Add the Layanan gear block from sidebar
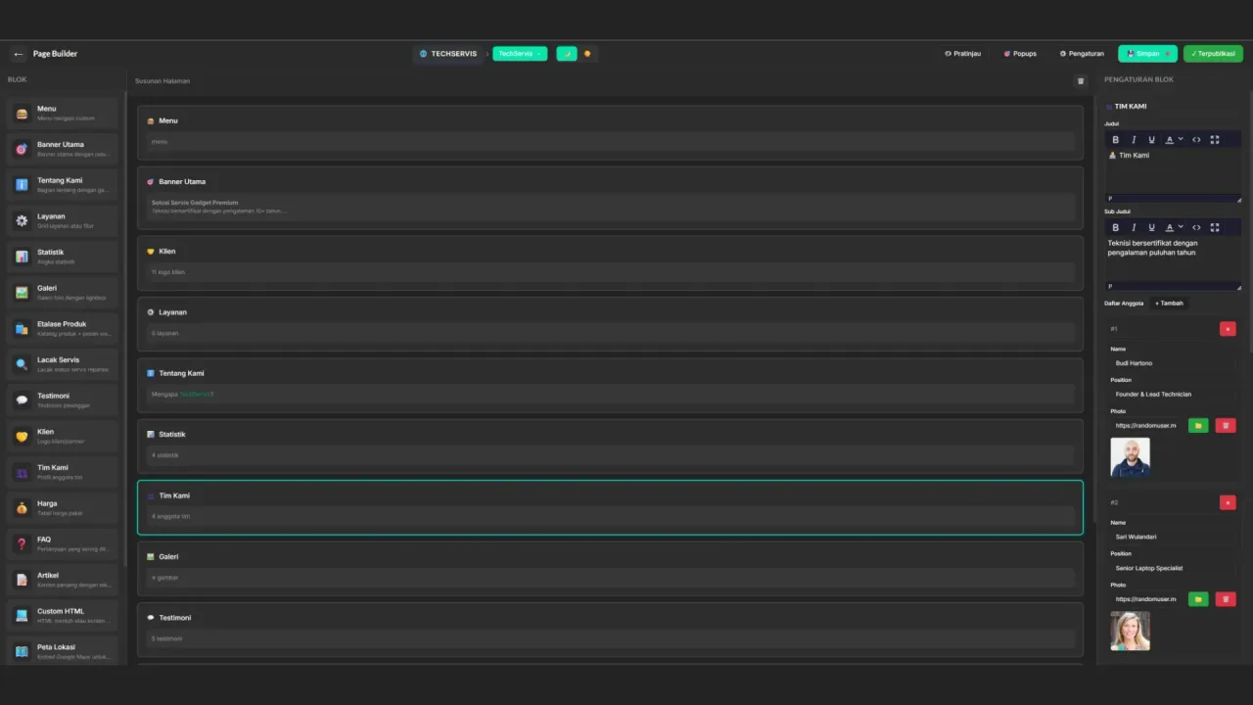Screen dimensions: 1253x705 coord(63,221)
